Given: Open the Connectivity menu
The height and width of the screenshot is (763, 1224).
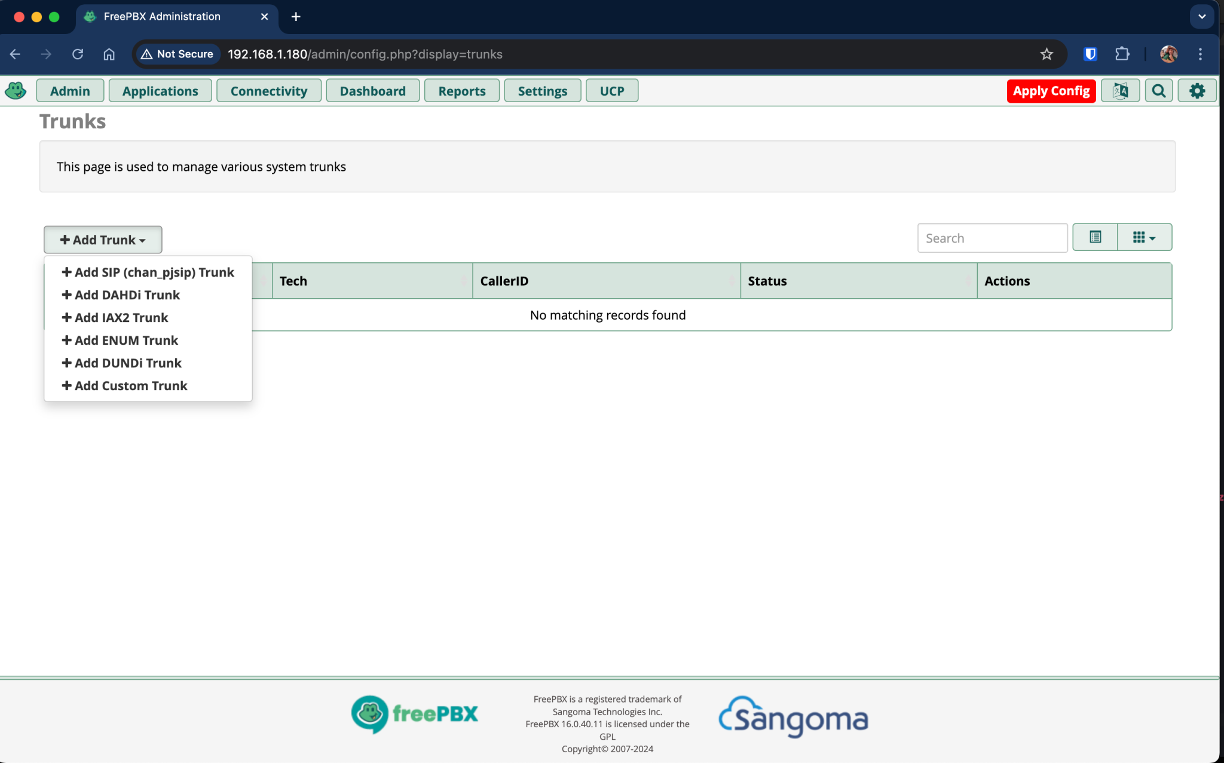Looking at the screenshot, I should pos(269,90).
